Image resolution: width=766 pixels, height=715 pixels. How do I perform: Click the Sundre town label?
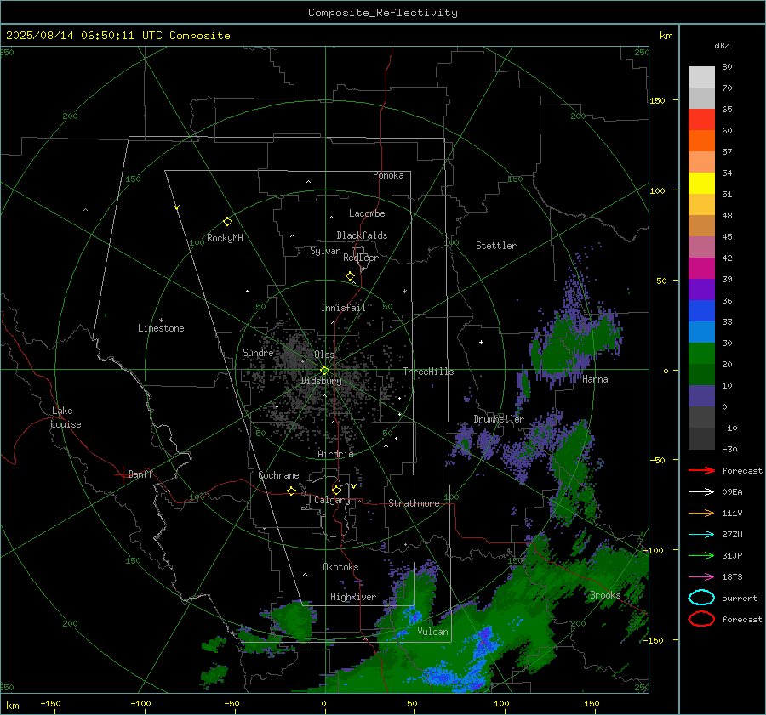[x=258, y=352]
